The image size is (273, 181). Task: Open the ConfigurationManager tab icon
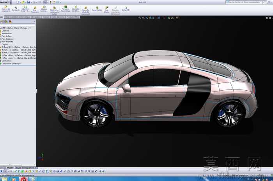[10, 22]
